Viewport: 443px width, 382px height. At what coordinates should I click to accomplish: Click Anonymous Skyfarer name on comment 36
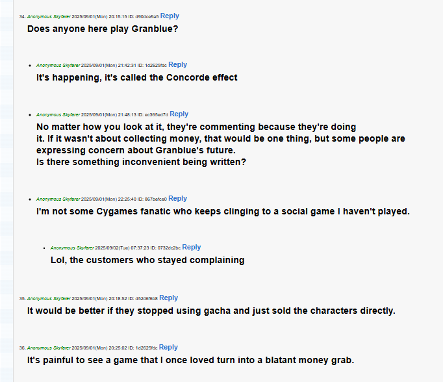click(49, 348)
